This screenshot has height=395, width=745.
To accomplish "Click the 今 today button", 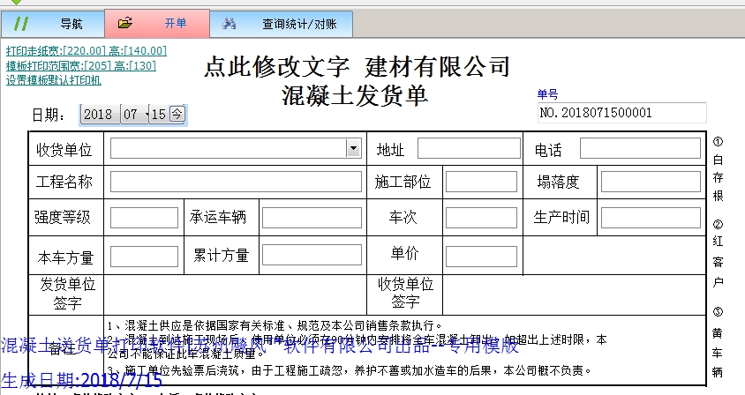I will tap(177, 114).
